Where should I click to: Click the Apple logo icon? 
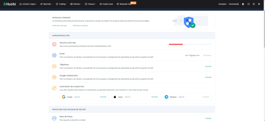click(115, 97)
